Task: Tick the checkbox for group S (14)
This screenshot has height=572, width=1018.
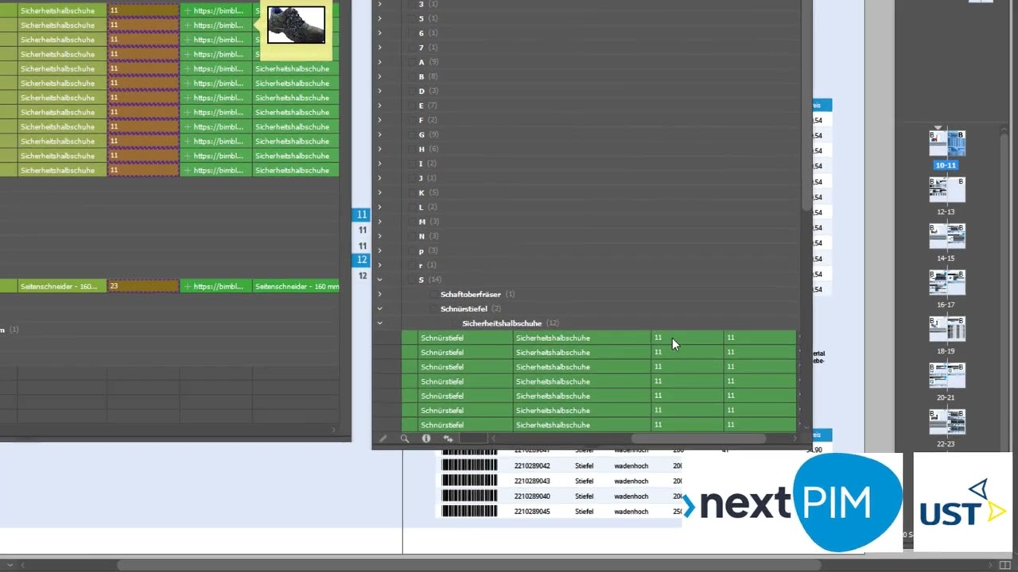Action: pyautogui.click(x=410, y=280)
